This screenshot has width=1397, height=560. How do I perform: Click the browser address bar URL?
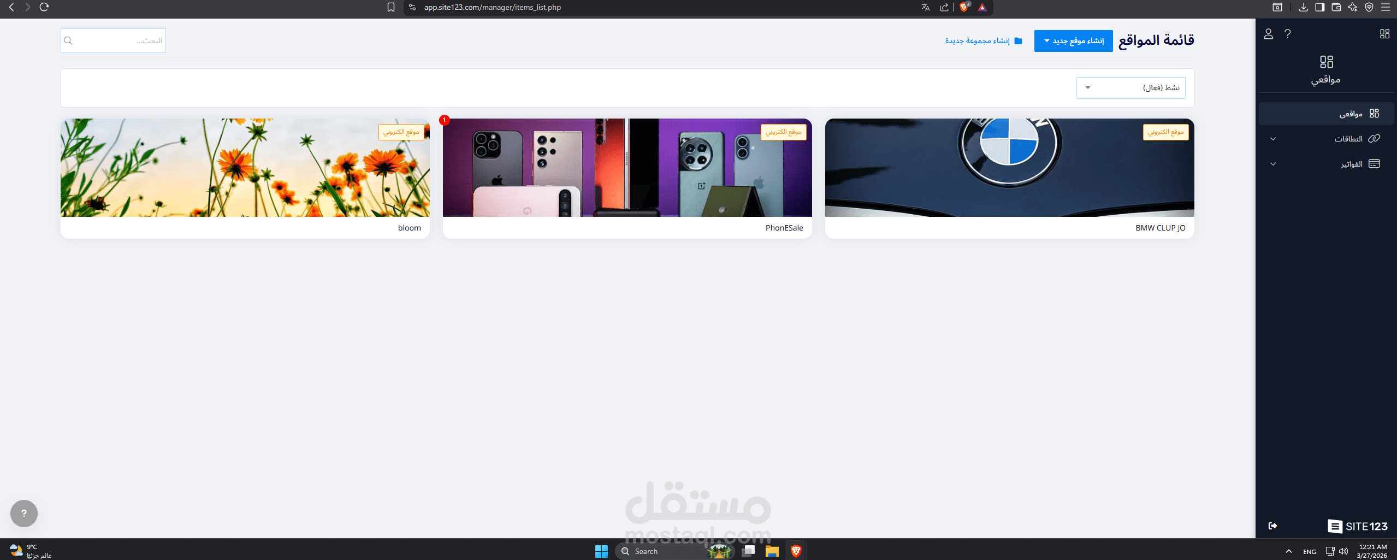pos(493,7)
